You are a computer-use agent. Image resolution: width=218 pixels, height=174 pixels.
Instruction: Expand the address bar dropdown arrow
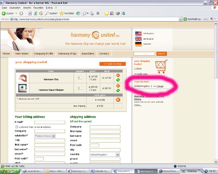180,19
